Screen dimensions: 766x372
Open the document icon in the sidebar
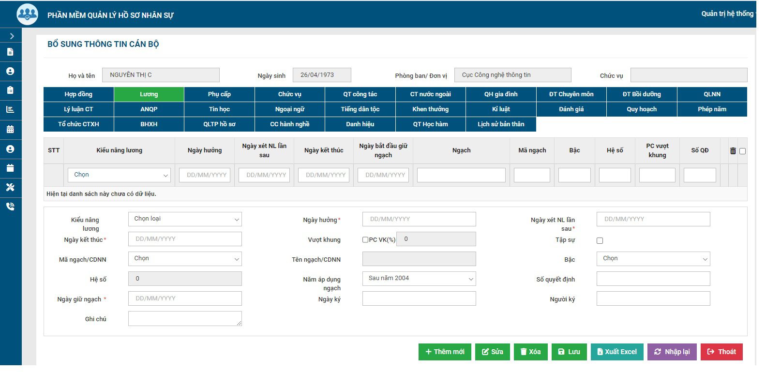pyautogui.click(x=10, y=52)
